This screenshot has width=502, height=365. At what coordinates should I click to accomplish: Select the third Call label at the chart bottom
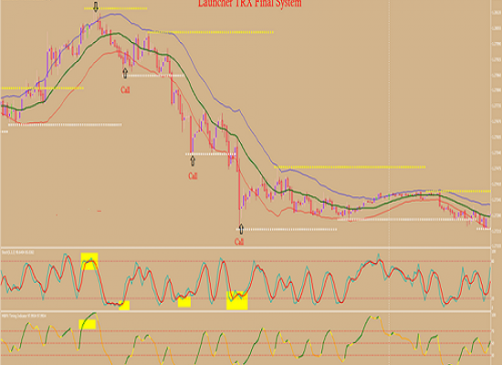pos(239,242)
